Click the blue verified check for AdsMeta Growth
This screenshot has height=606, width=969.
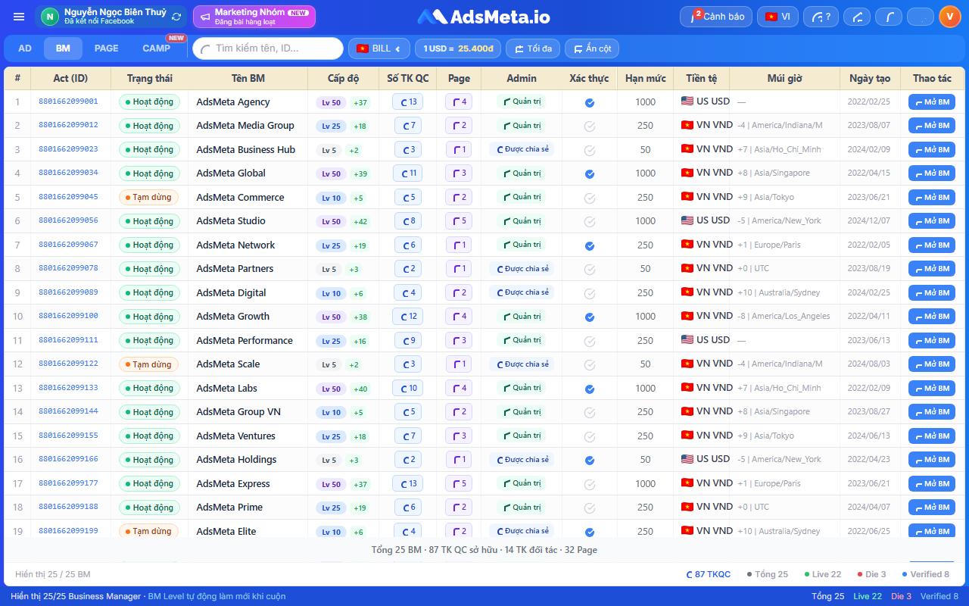590,317
